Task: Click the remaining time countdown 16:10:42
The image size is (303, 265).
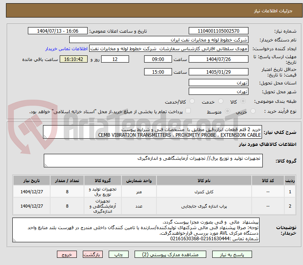Action: [x=74, y=59]
